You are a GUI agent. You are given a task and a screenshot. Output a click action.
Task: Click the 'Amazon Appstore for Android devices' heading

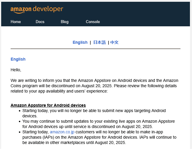click(x=48, y=105)
